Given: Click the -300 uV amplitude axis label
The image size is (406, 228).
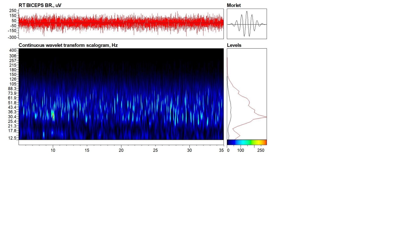Looking at the screenshot, I should [x=12, y=37].
